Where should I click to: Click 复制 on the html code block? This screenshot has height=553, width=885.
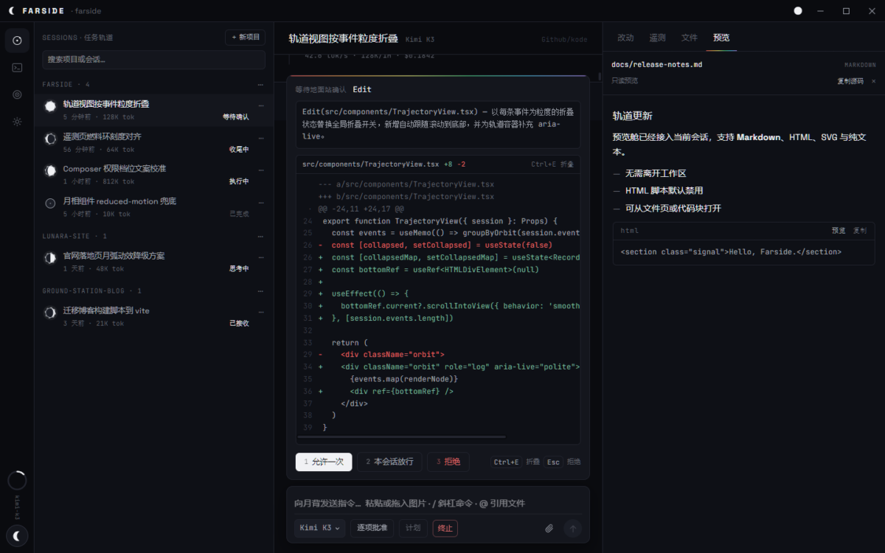[x=860, y=231]
